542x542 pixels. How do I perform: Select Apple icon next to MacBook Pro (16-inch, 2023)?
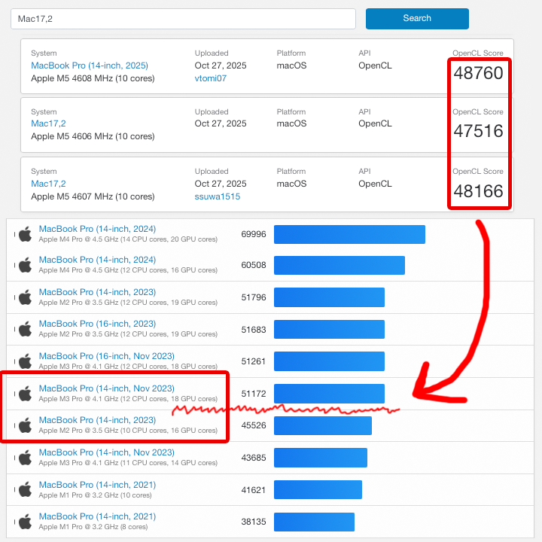(25, 329)
